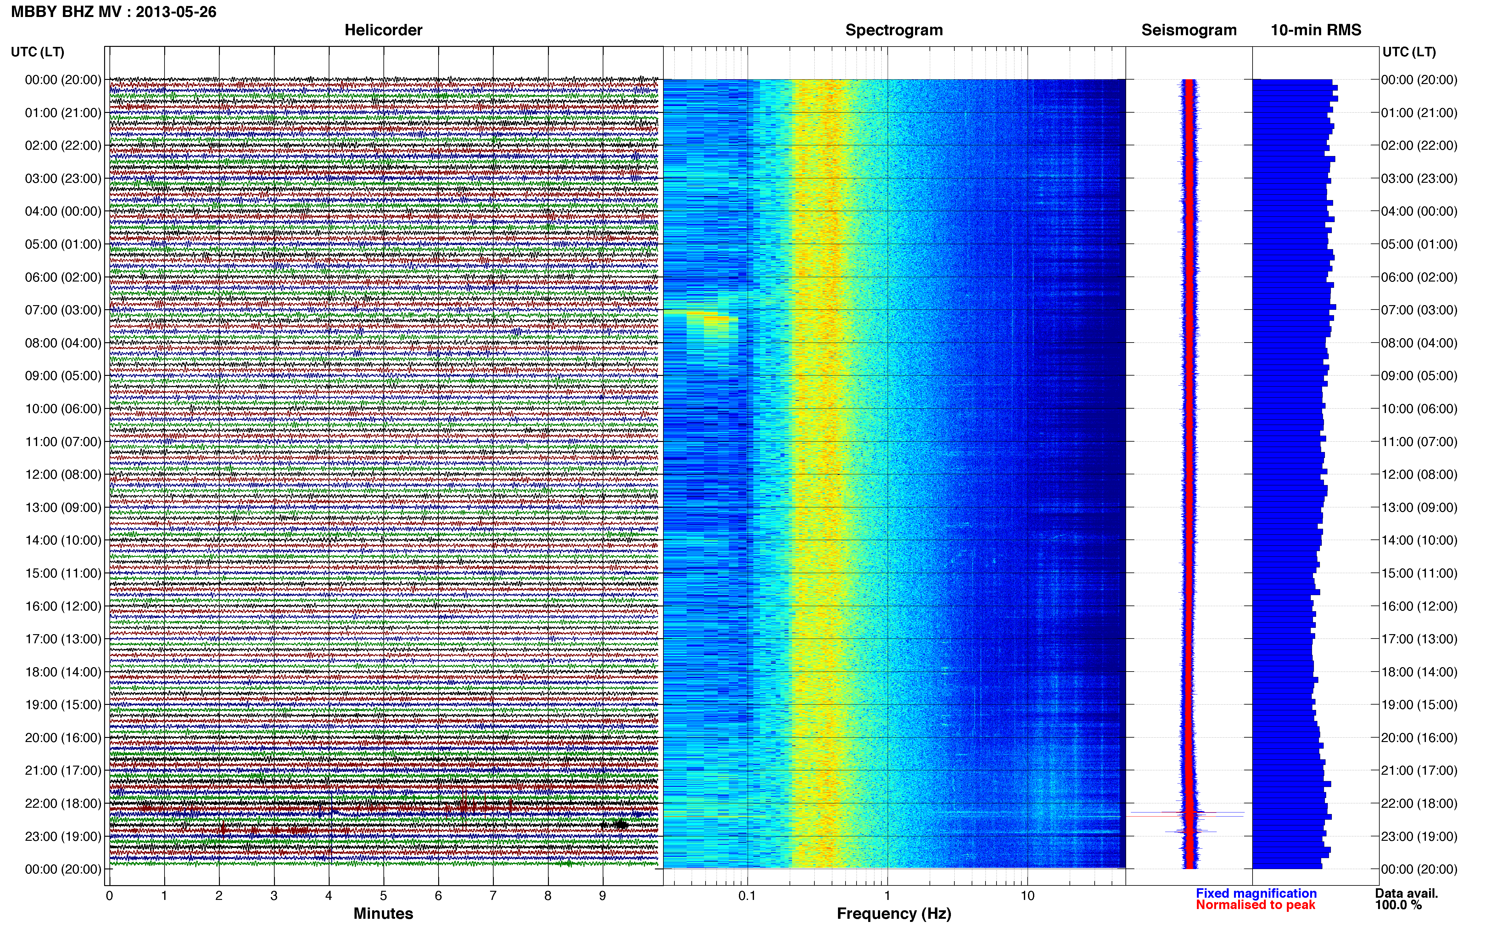Click the 10-min RMS panel heading
1491x932 pixels.
[1316, 30]
